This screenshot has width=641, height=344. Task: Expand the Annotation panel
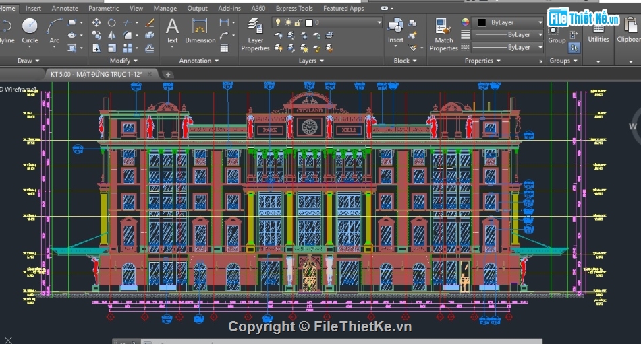pos(198,61)
